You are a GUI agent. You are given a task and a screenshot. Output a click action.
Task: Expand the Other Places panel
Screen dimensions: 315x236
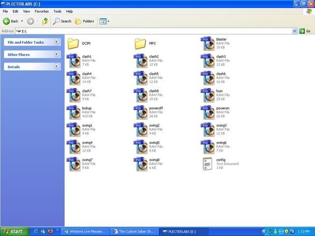(57, 55)
